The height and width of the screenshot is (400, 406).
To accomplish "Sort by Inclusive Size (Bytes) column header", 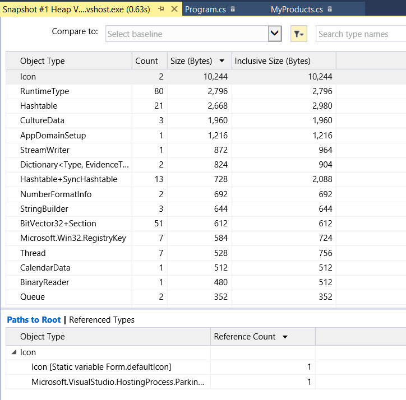I will click(273, 61).
